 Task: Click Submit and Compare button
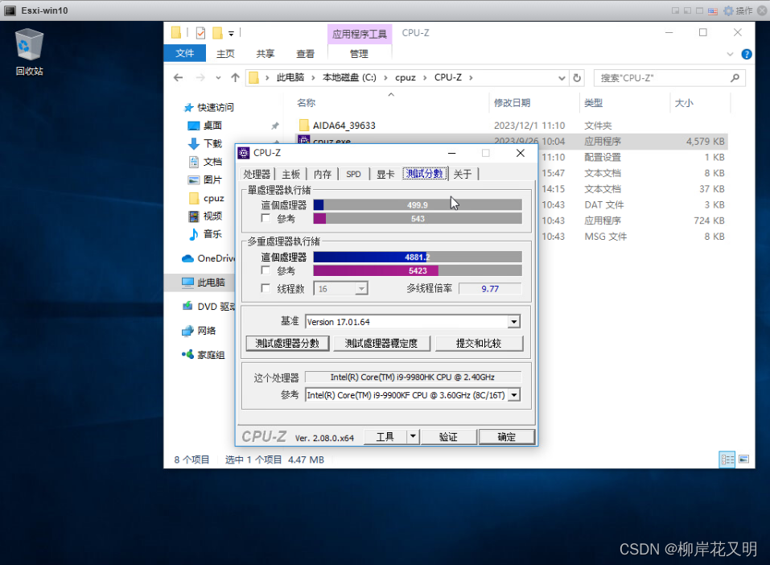coord(479,343)
